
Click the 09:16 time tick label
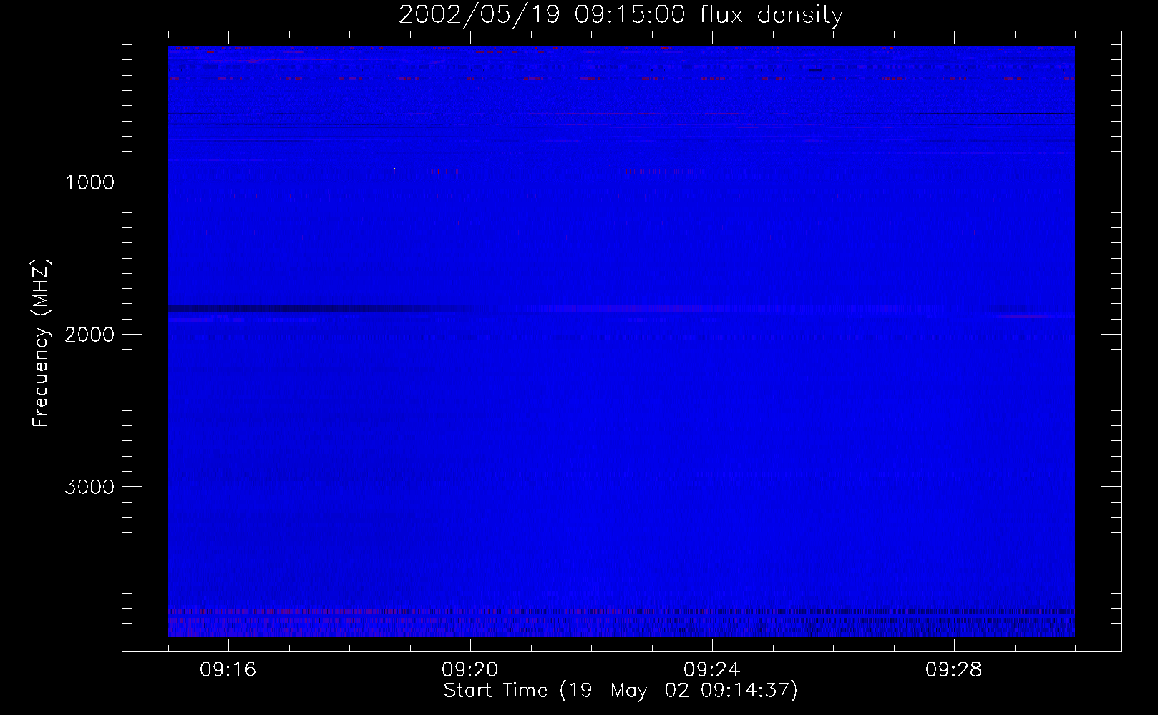click(228, 670)
